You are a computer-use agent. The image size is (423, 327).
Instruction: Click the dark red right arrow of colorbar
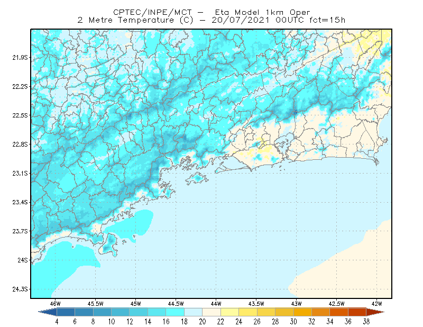tap(375, 312)
